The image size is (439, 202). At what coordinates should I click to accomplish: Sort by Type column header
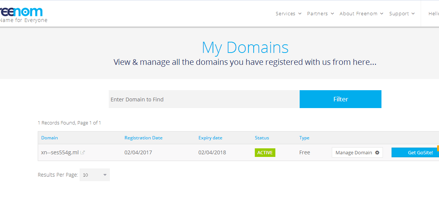(x=304, y=138)
